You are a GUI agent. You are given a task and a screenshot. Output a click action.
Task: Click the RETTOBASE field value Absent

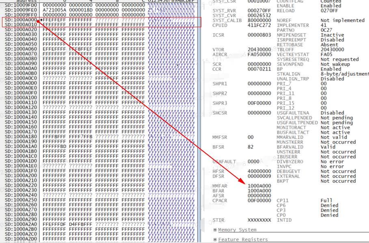(x=329, y=45)
